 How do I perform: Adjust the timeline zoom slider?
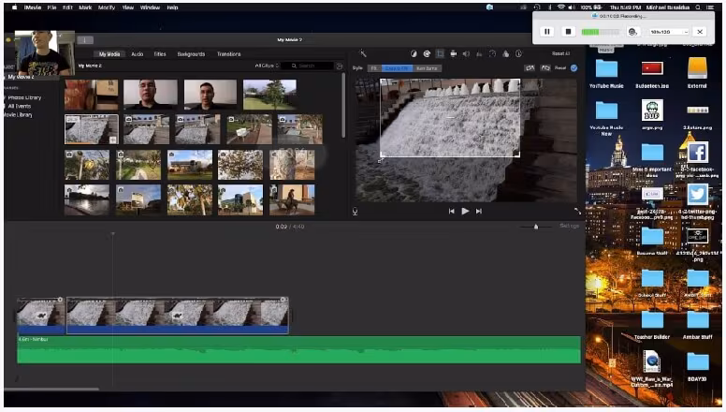click(x=536, y=227)
